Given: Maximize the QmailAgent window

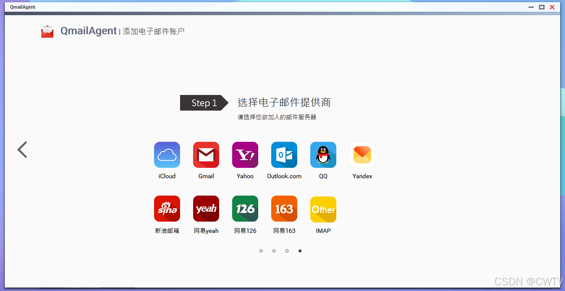Looking at the screenshot, I should click(542, 7).
